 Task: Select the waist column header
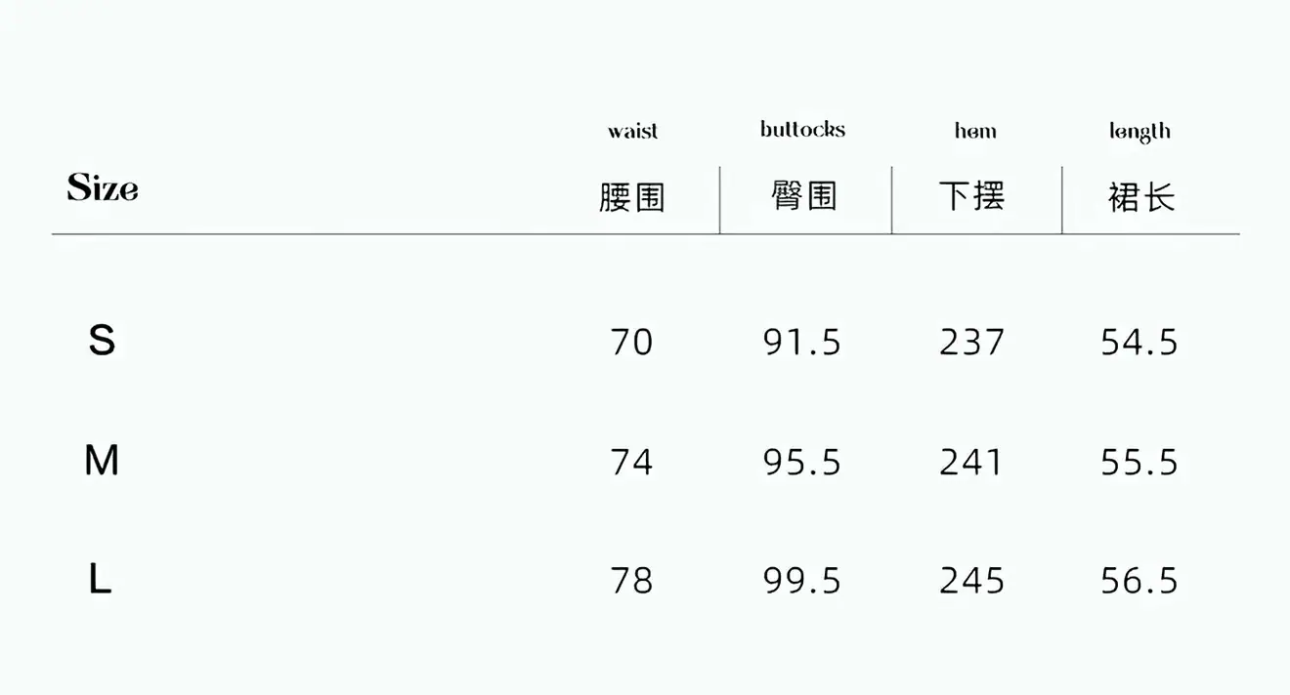(632, 131)
